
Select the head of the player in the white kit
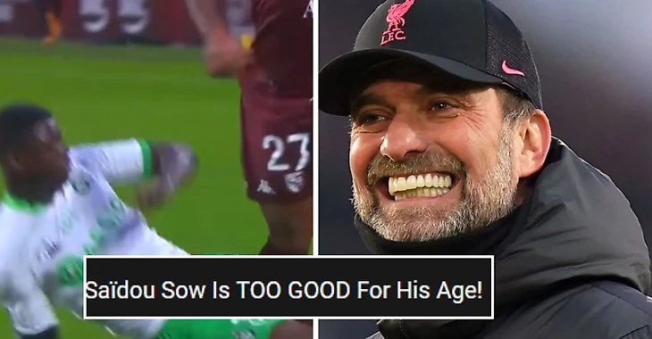33,152
